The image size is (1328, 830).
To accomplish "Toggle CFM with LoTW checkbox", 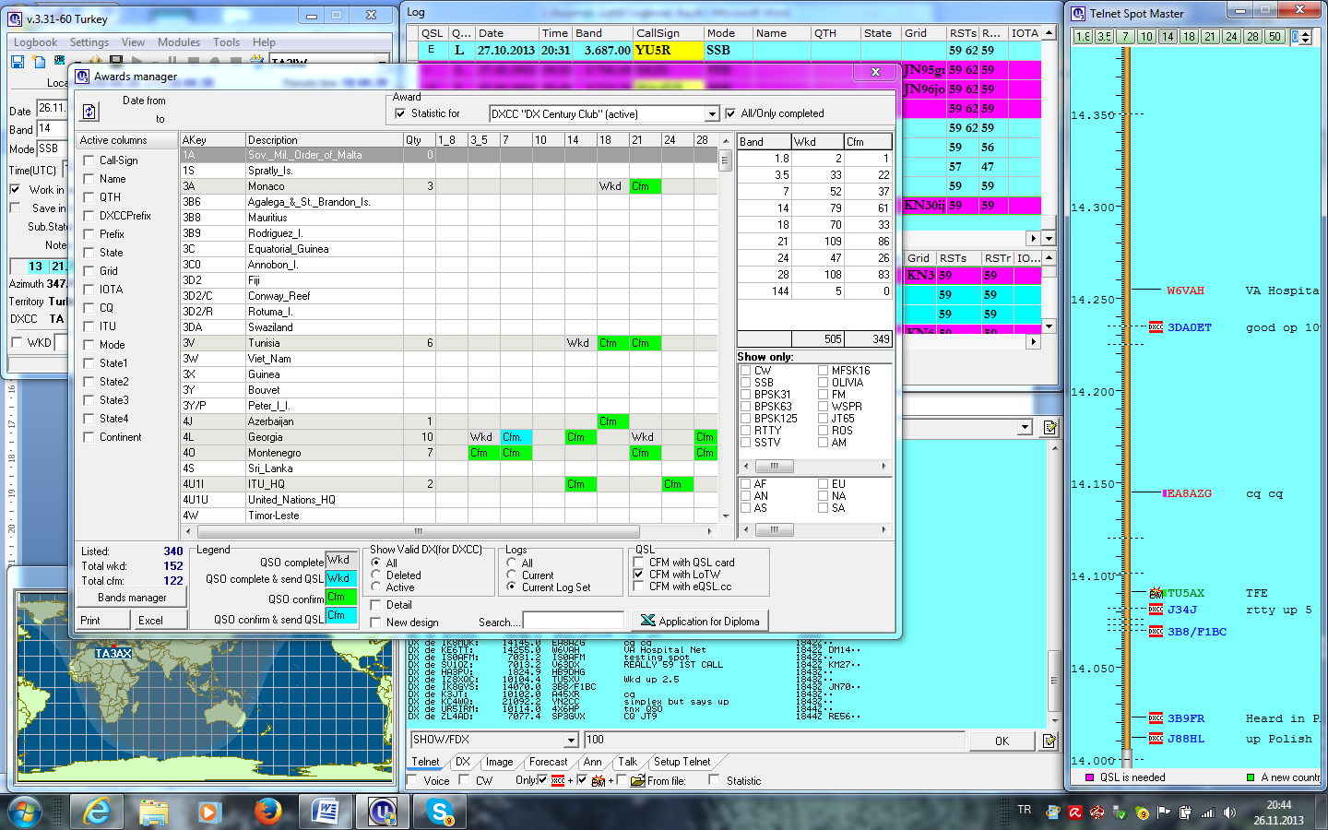I will tap(639, 575).
